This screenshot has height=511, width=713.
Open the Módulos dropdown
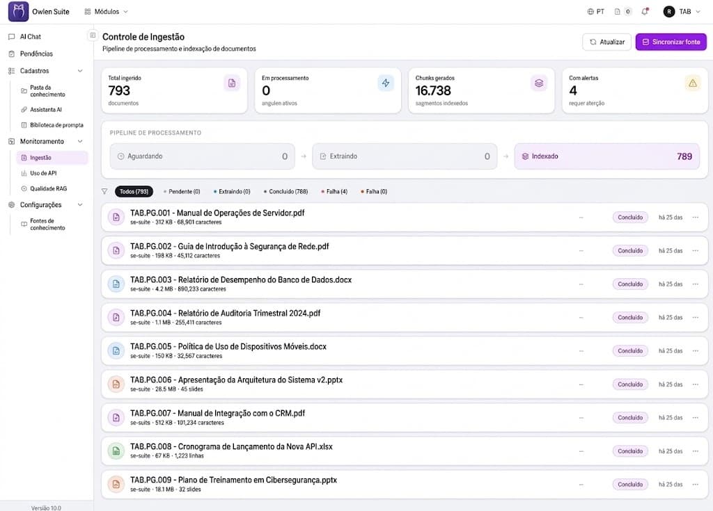(x=106, y=11)
